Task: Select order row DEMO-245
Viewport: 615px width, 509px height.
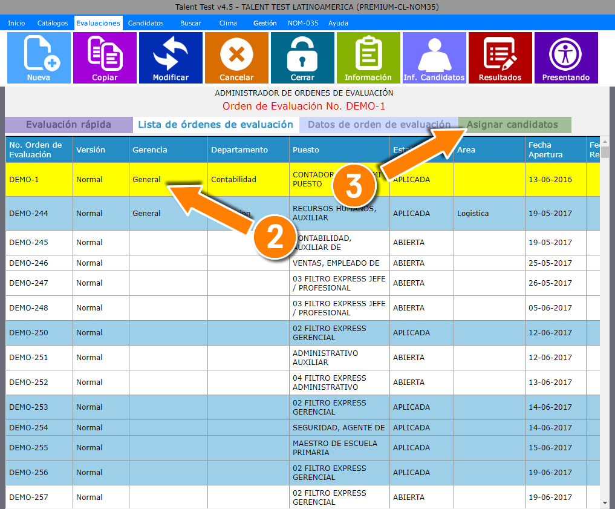Action: (302, 243)
